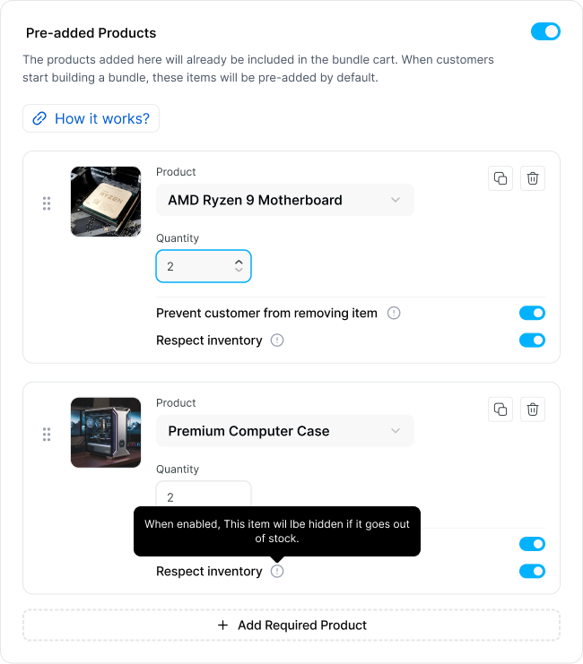Click Add Required Product button

[x=291, y=625]
